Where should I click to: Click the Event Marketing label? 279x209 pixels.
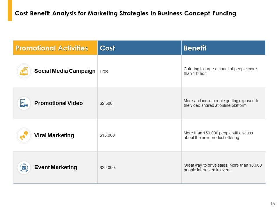56,167
